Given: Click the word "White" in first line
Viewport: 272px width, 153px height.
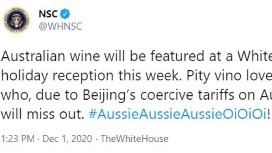Looking at the screenshot, I should 255,56.
